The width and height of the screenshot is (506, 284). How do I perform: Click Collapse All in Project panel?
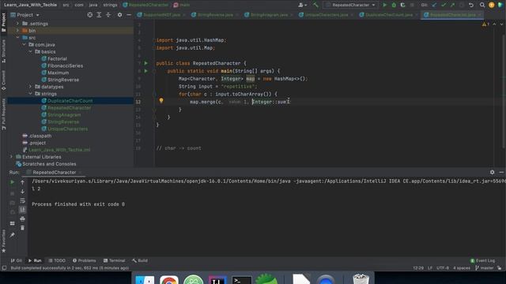(108, 15)
